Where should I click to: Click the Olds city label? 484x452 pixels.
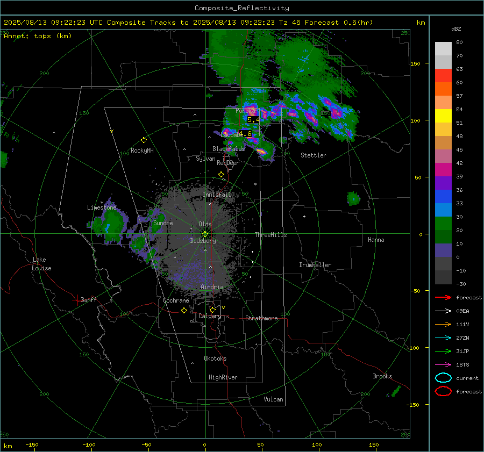pyautogui.click(x=205, y=224)
